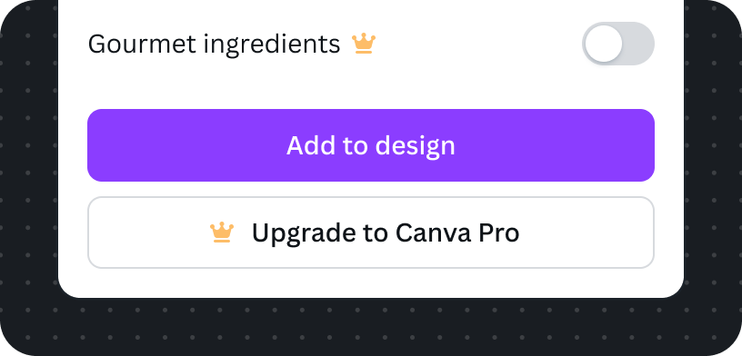
Task: Click the purple Add to design button
Action: [x=371, y=145]
